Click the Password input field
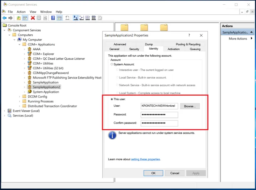 pos(159,115)
